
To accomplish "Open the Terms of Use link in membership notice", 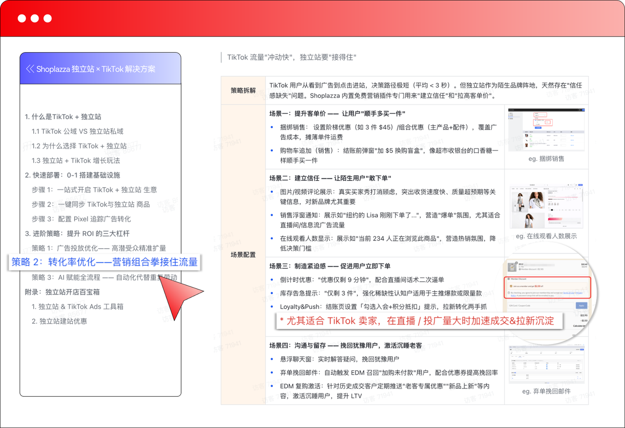I will tap(568, 293).
